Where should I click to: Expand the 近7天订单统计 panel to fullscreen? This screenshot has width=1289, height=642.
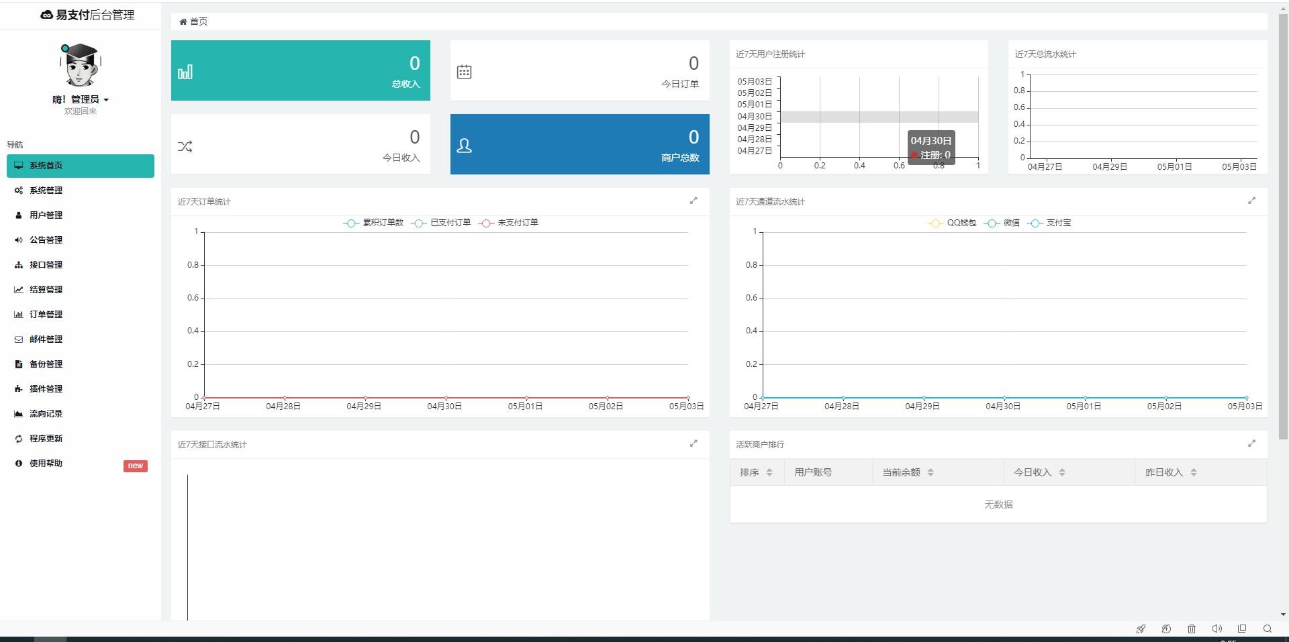pos(694,201)
